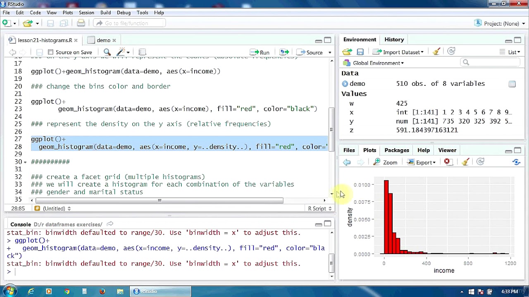Click the Save workspace icon in Environment pane

(x=360, y=52)
